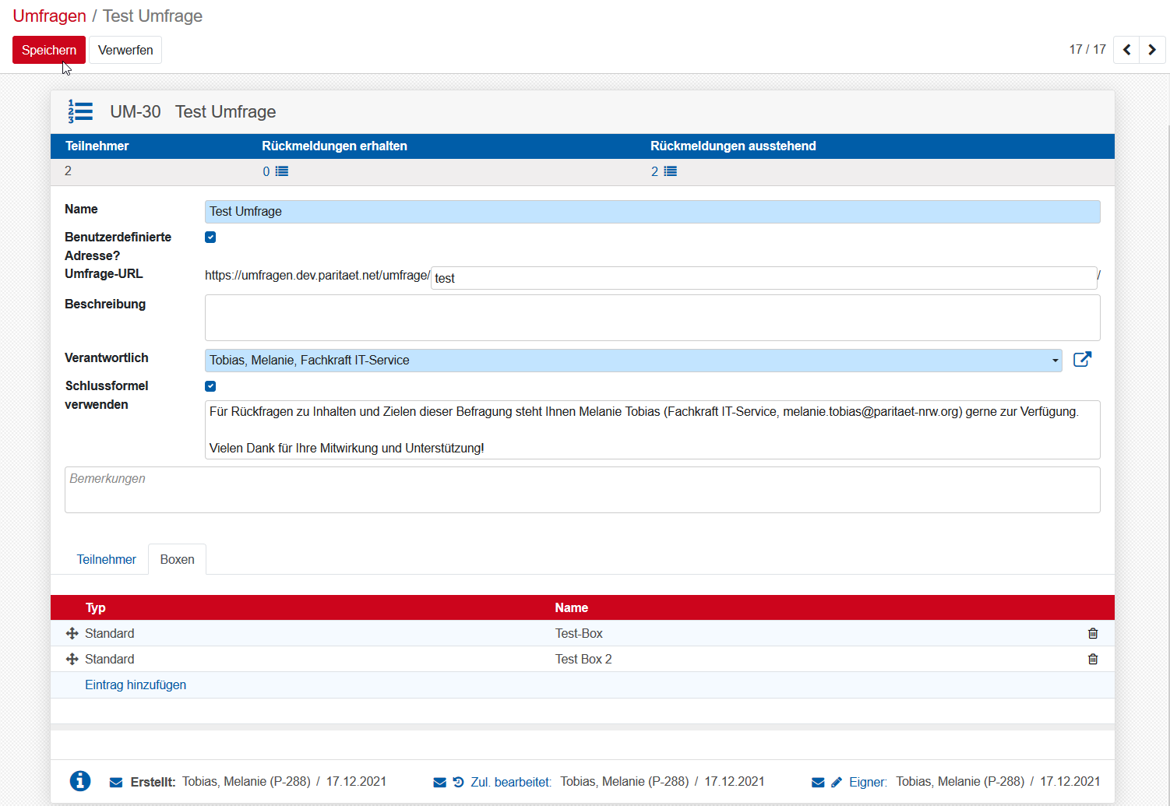Click list icon beside Rückmeldungen erhalten count
This screenshot has width=1170, height=806.
click(282, 171)
